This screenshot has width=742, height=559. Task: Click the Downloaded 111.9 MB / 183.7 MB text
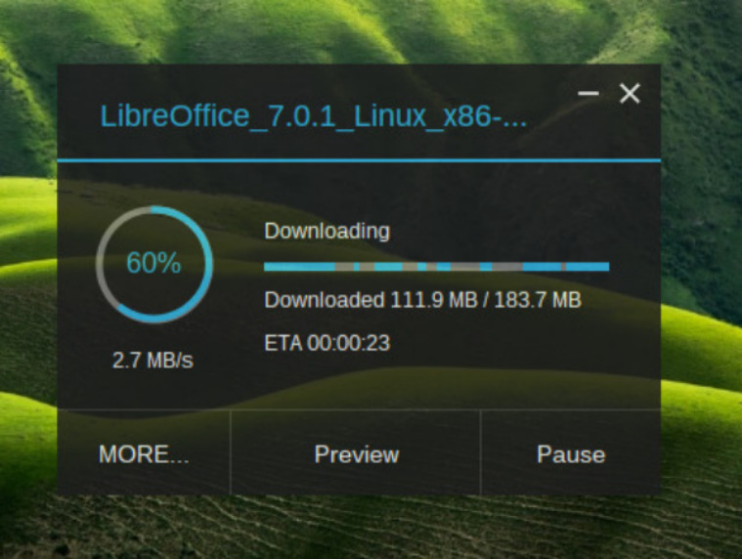click(422, 300)
